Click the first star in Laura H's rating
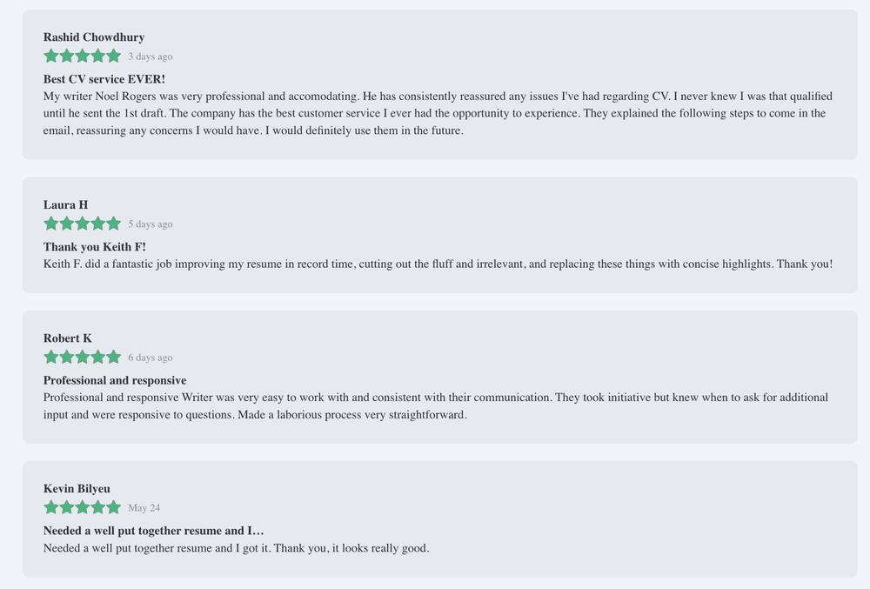Screen dimensions: 870x589 pyautogui.click(x=51, y=224)
